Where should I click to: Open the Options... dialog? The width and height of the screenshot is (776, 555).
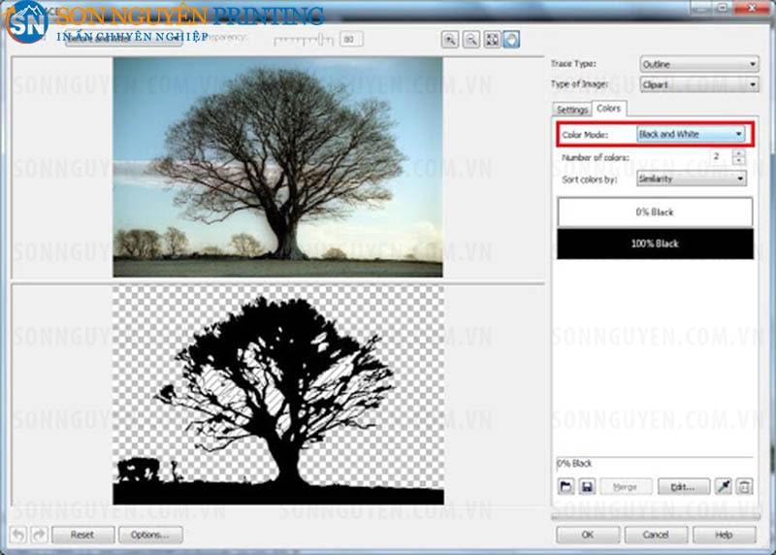[150, 535]
